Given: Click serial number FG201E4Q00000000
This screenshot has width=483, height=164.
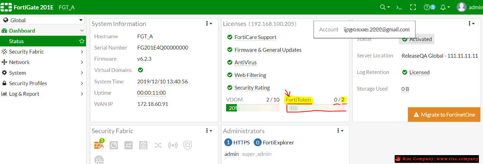Looking at the screenshot, I should (x=163, y=48).
